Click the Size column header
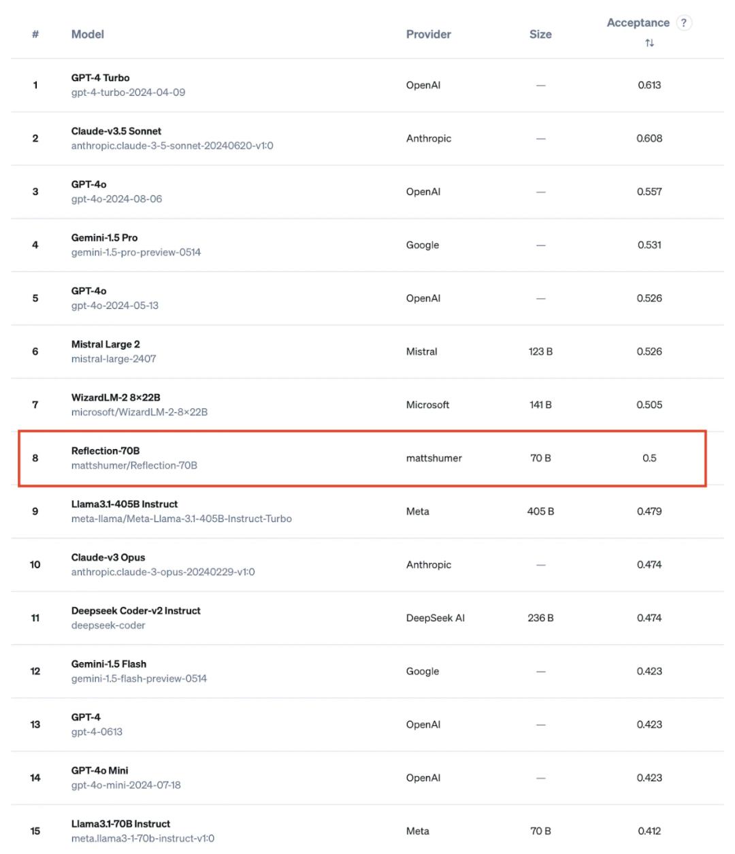The width and height of the screenshot is (735, 854). pos(540,34)
